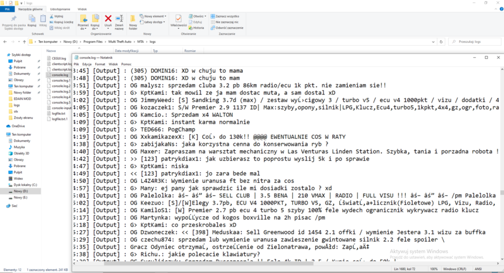504x273 pixels.
Task: Open Nowy element dropdown
Action: 153,16
